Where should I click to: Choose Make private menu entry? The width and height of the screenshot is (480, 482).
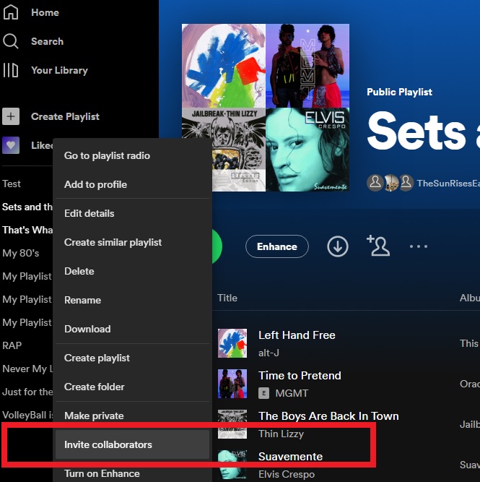pyautogui.click(x=132, y=416)
